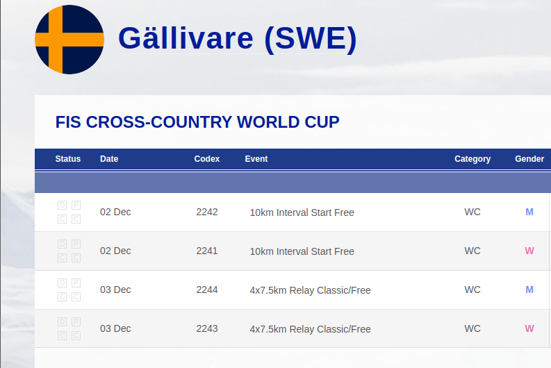Open the women's 10km Interval Start Free event
Viewport: 551px width, 368px height.
tap(302, 251)
